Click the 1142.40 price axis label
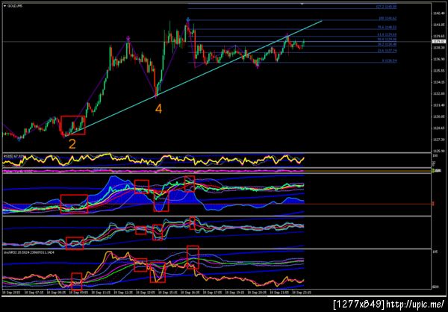Viewport: 448px width, 312px height. pos(438,13)
